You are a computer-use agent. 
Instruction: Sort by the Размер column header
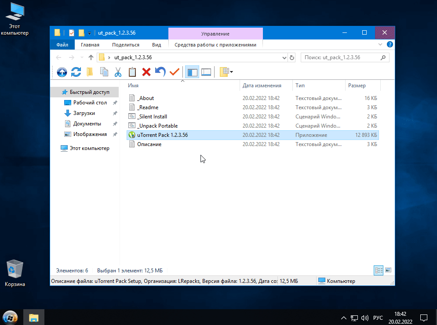pos(363,86)
